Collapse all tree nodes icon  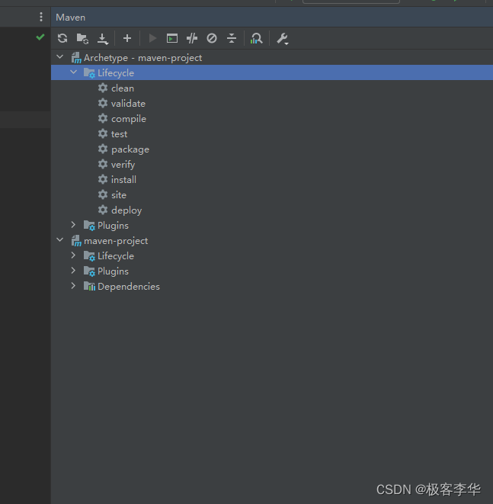coord(232,39)
